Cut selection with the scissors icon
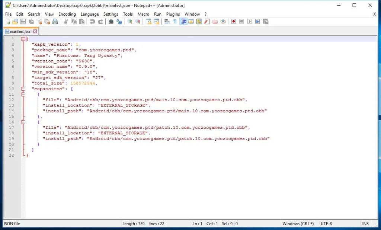The width and height of the screenshot is (381, 230). coord(65,22)
